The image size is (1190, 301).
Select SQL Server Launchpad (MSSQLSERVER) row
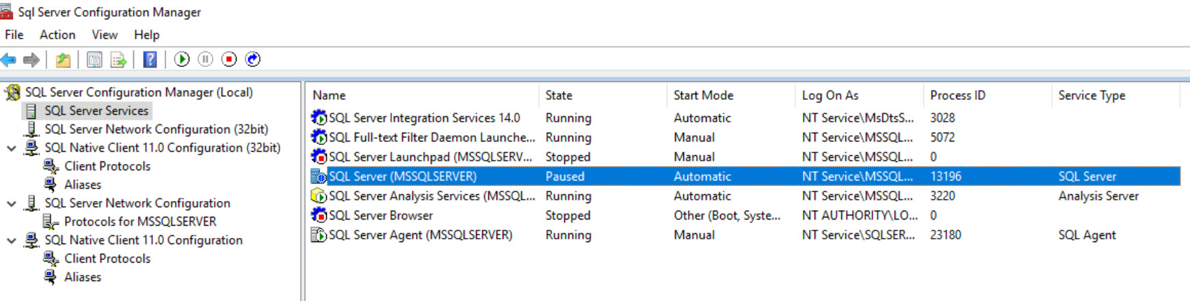(745, 157)
